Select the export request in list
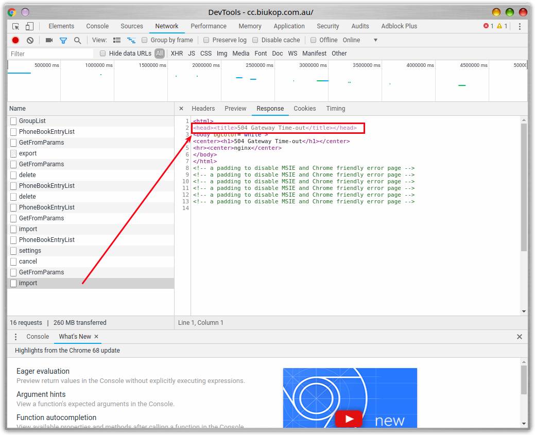 pyautogui.click(x=28, y=153)
